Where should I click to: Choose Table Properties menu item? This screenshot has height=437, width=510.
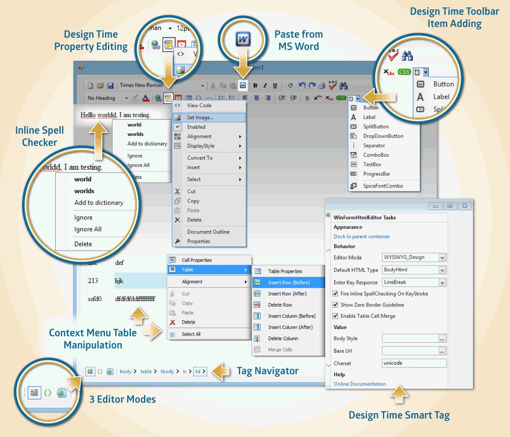click(289, 271)
